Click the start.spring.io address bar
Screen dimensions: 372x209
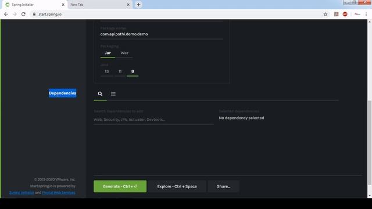point(176,14)
